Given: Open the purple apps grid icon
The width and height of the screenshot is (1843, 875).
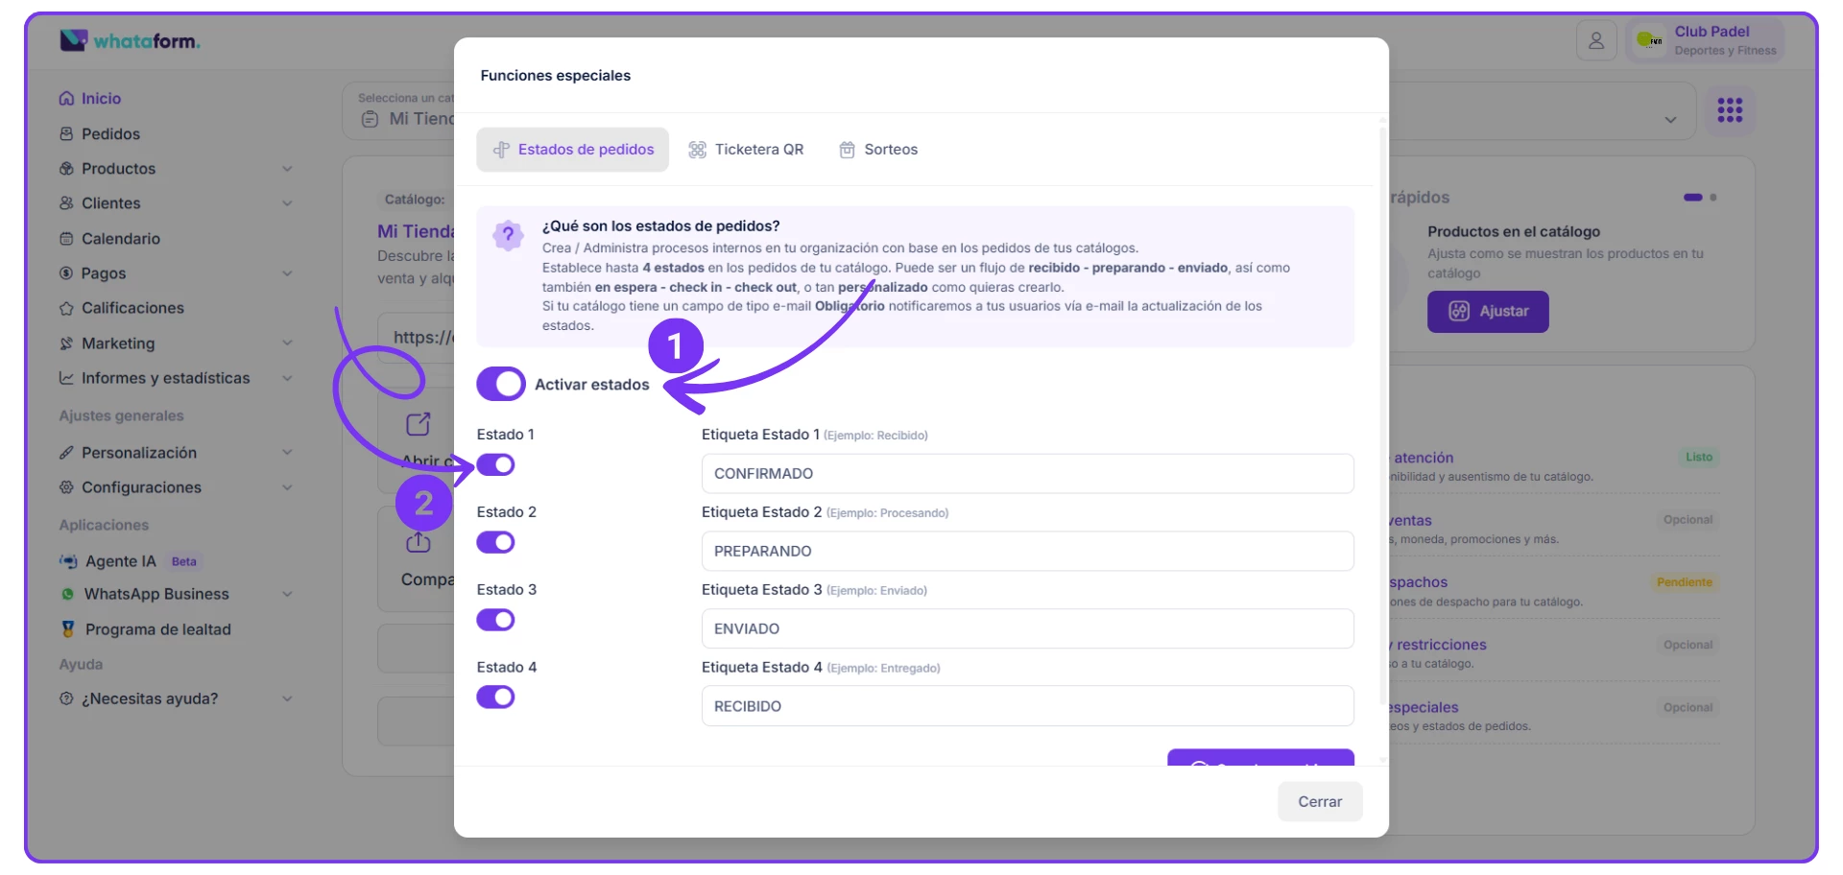Looking at the screenshot, I should tap(1729, 110).
